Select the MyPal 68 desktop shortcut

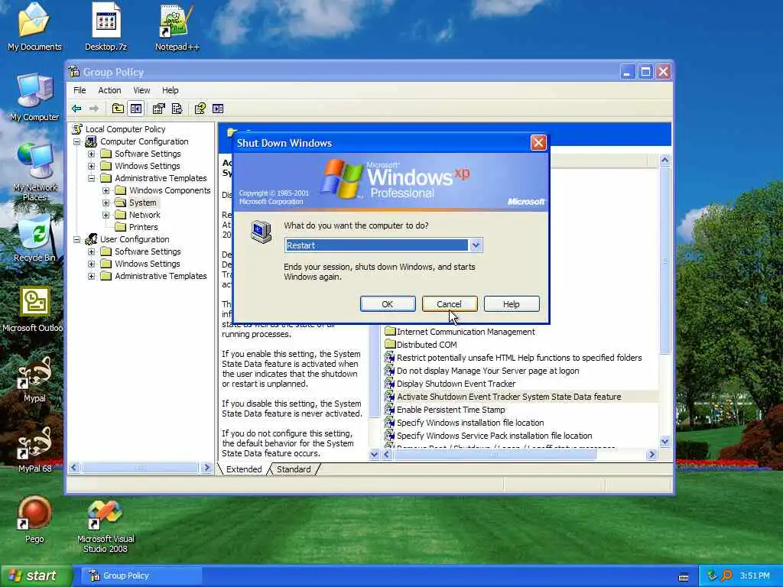click(34, 449)
